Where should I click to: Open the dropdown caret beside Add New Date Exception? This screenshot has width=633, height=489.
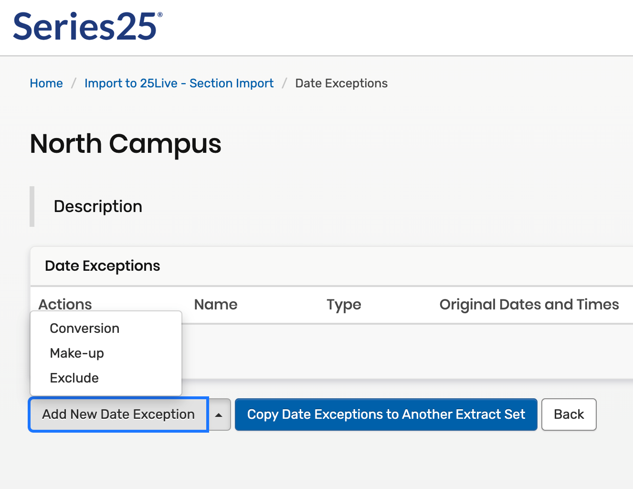(219, 415)
